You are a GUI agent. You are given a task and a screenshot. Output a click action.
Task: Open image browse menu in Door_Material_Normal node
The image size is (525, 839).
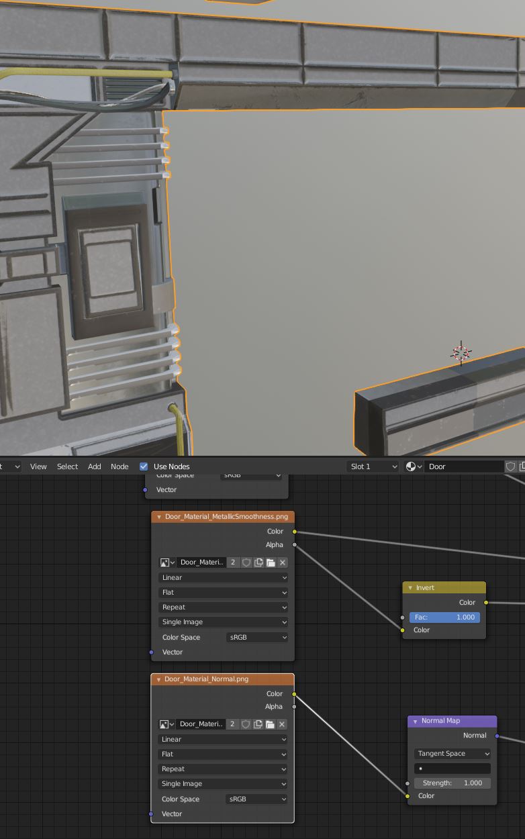click(166, 724)
